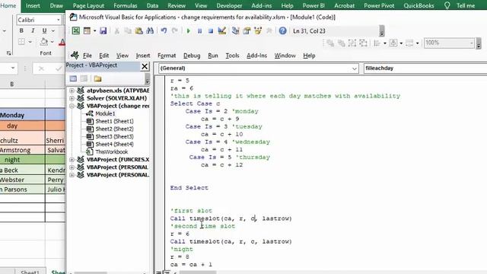Image resolution: width=487 pixels, height=274 pixels.
Task: Open the 100% zoom combo box
Action: point(448,43)
